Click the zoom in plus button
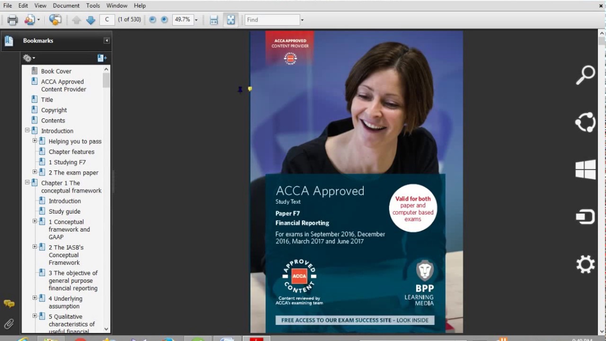Screen dimensions: 606x341 (x=164, y=20)
